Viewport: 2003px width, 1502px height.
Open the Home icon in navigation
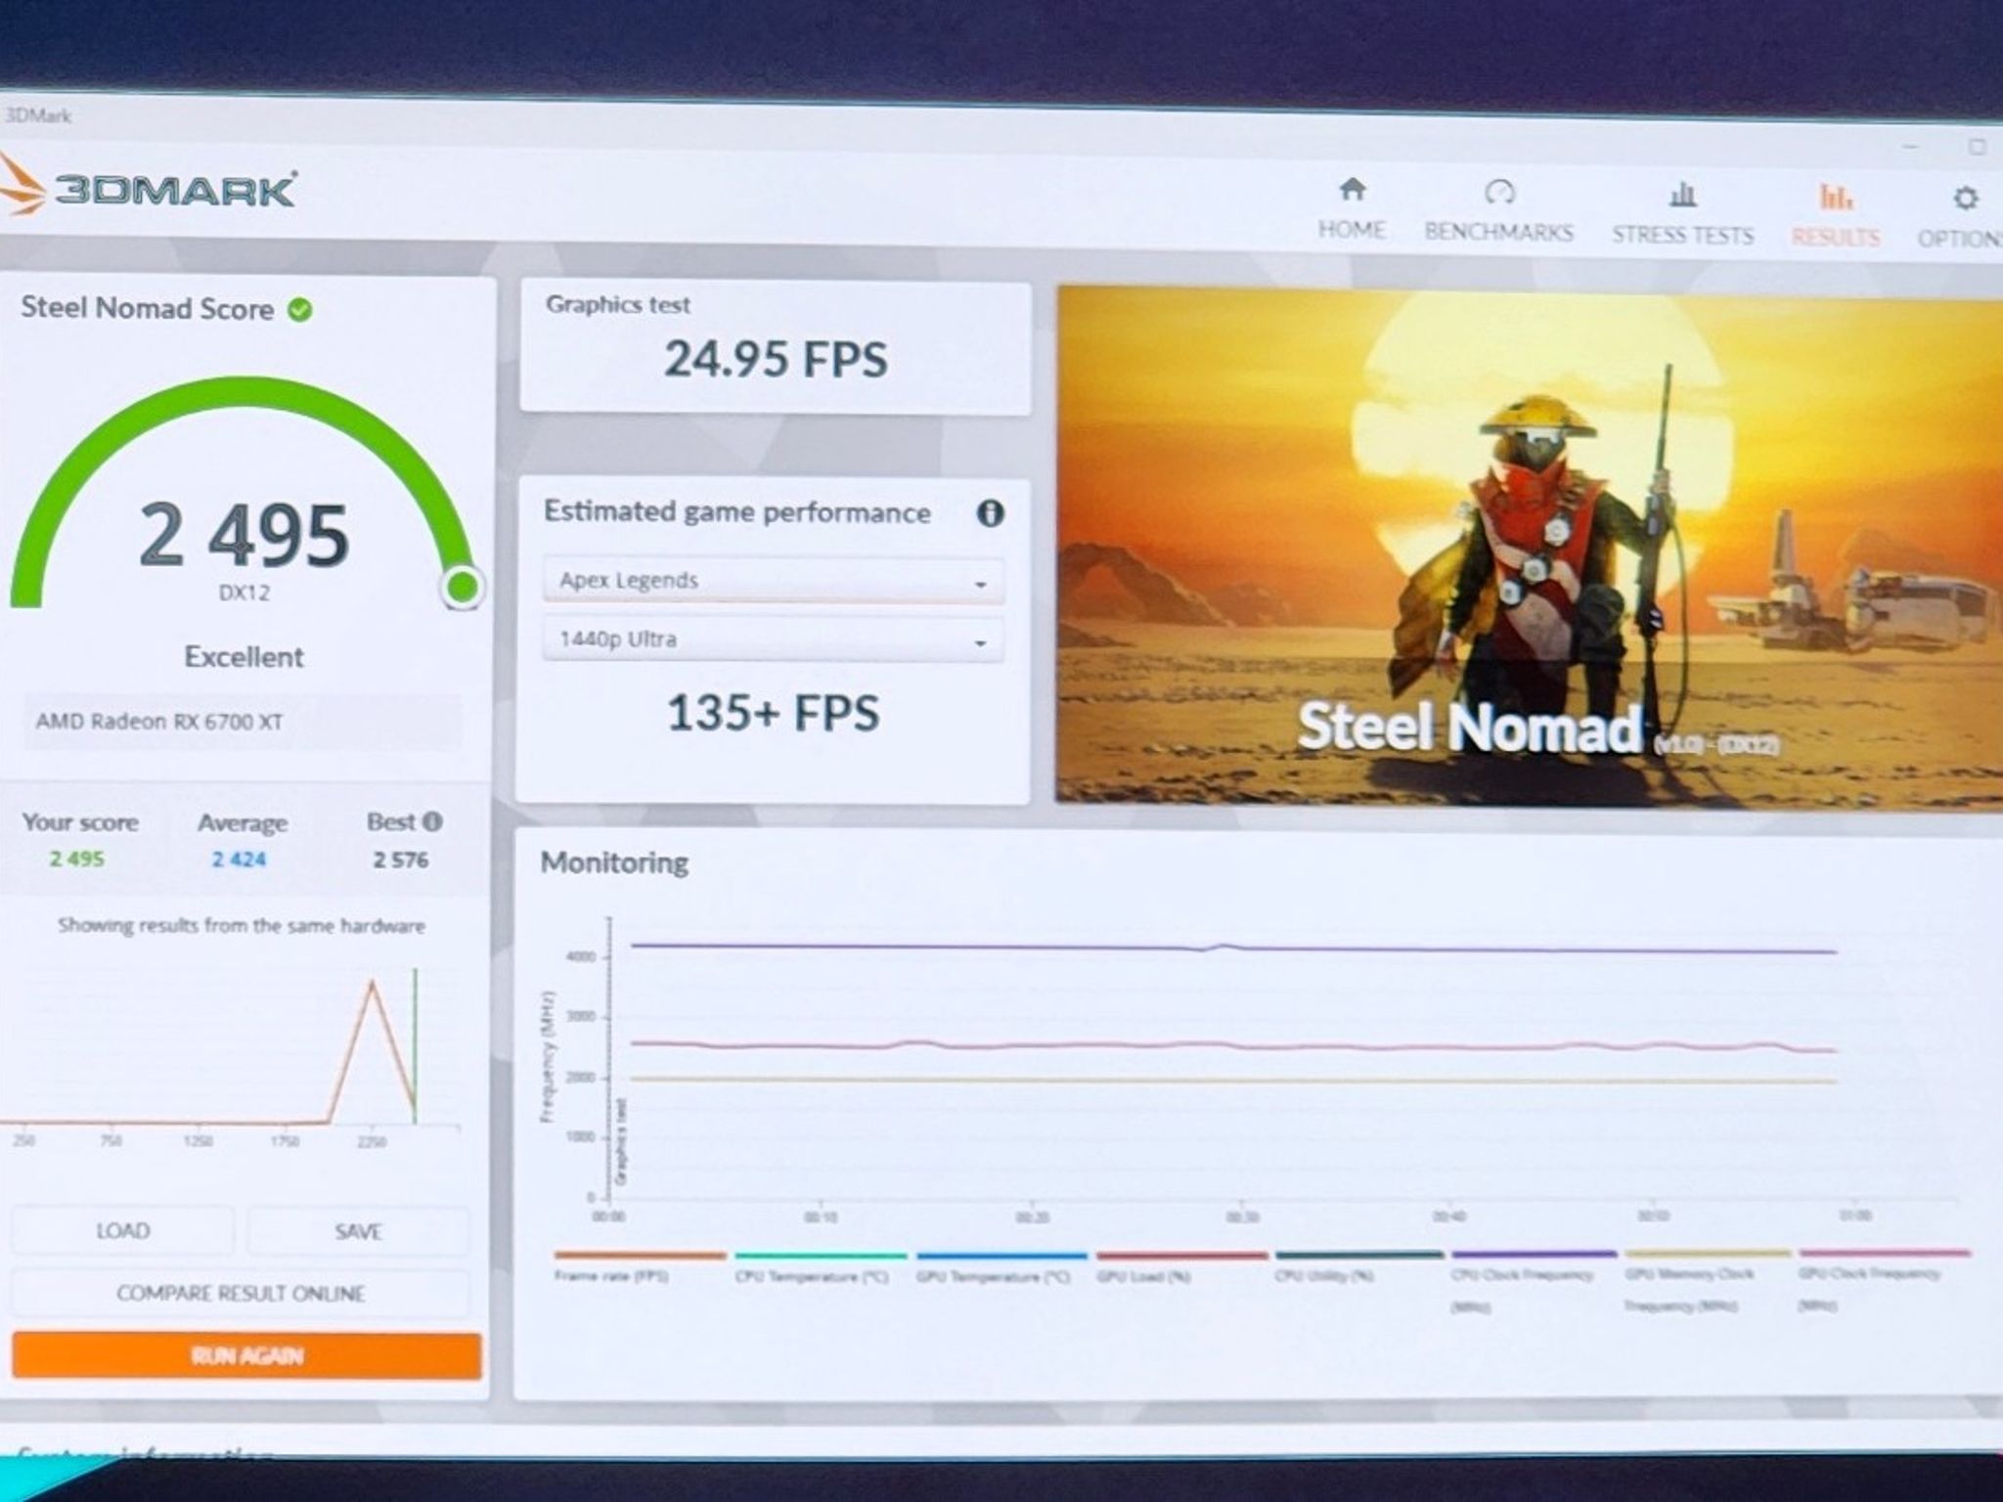1352,189
